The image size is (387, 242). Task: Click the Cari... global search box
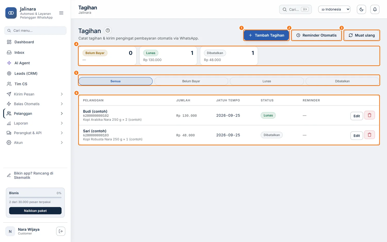tap(295, 10)
